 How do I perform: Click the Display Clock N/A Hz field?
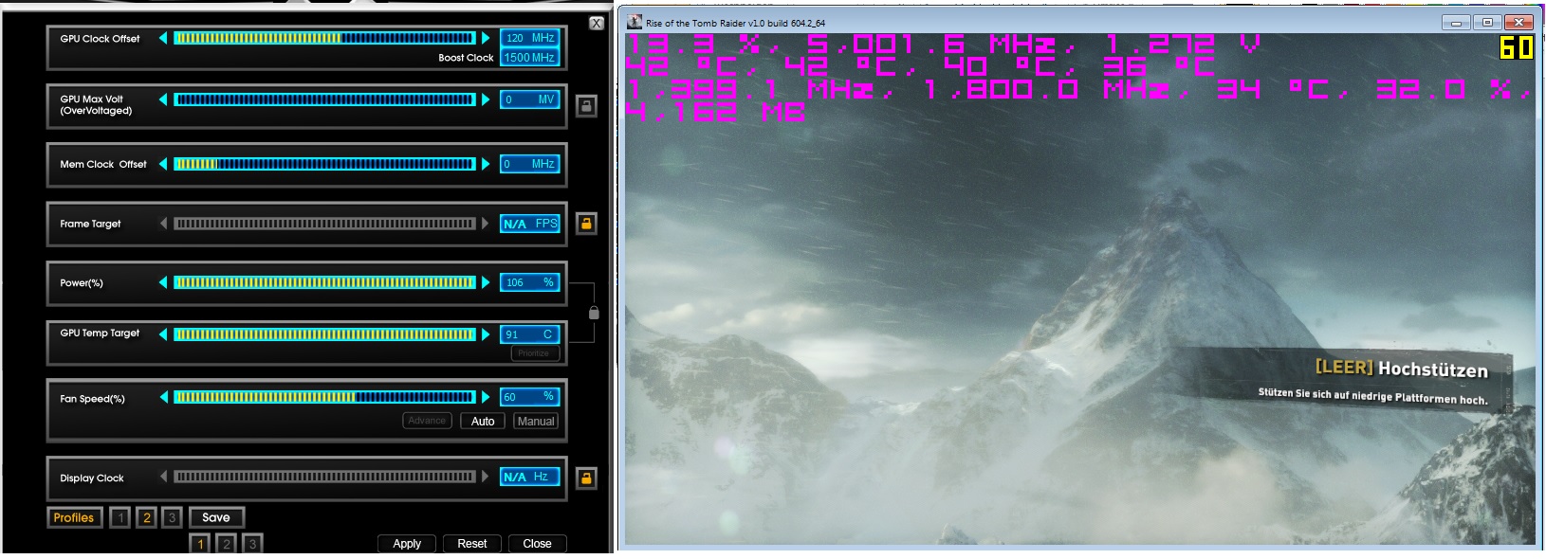pos(529,477)
